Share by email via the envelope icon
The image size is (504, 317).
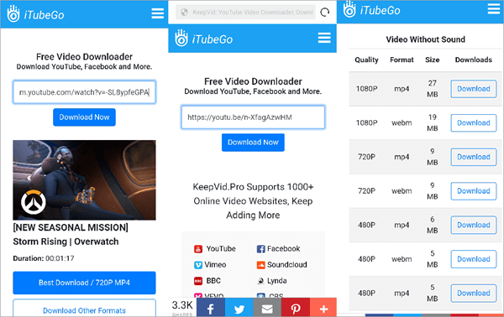pyautogui.click(x=267, y=308)
